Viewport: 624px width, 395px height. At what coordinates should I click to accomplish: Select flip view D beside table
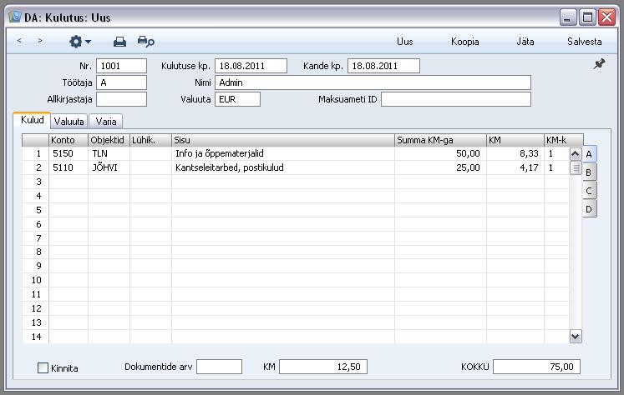point(589,209)
